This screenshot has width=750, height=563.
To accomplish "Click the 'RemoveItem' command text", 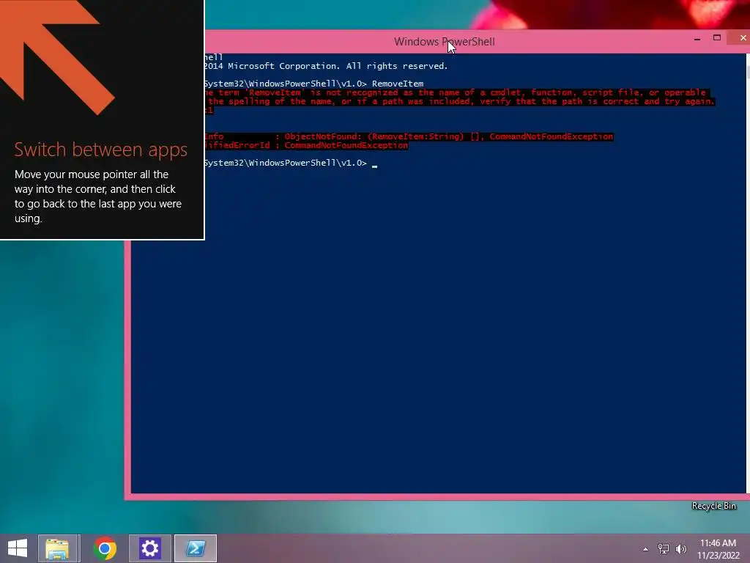I will [398, 84].
